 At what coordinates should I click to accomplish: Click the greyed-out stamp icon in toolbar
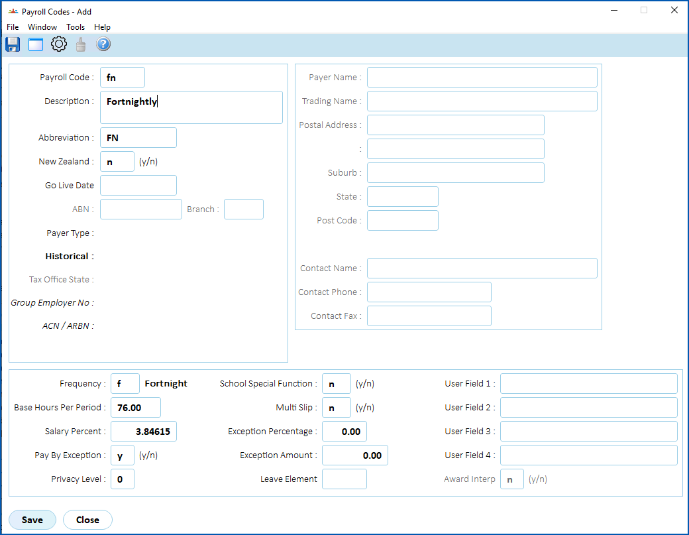coord(81,44)
